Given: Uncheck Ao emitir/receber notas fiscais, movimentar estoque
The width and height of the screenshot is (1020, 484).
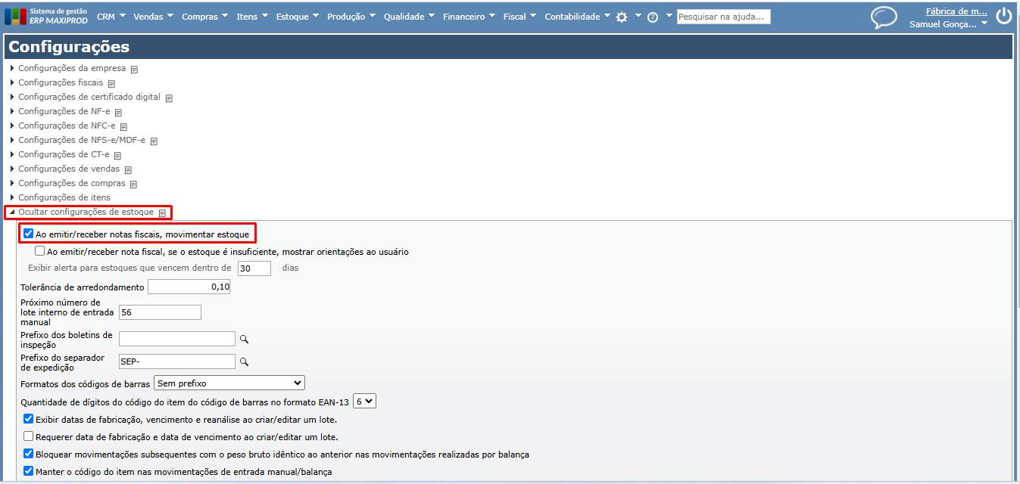Looking at the screenshot, I should (x=28, y=234).
